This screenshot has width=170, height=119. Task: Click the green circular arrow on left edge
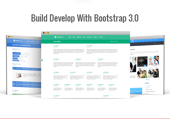42,60
